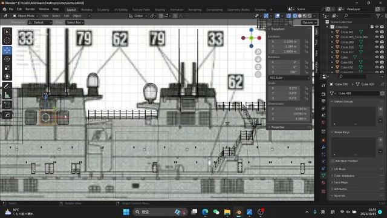Viewport: 387px width, 218px height.
Task: Open the Render menu
Action: (x=30, y=9)
